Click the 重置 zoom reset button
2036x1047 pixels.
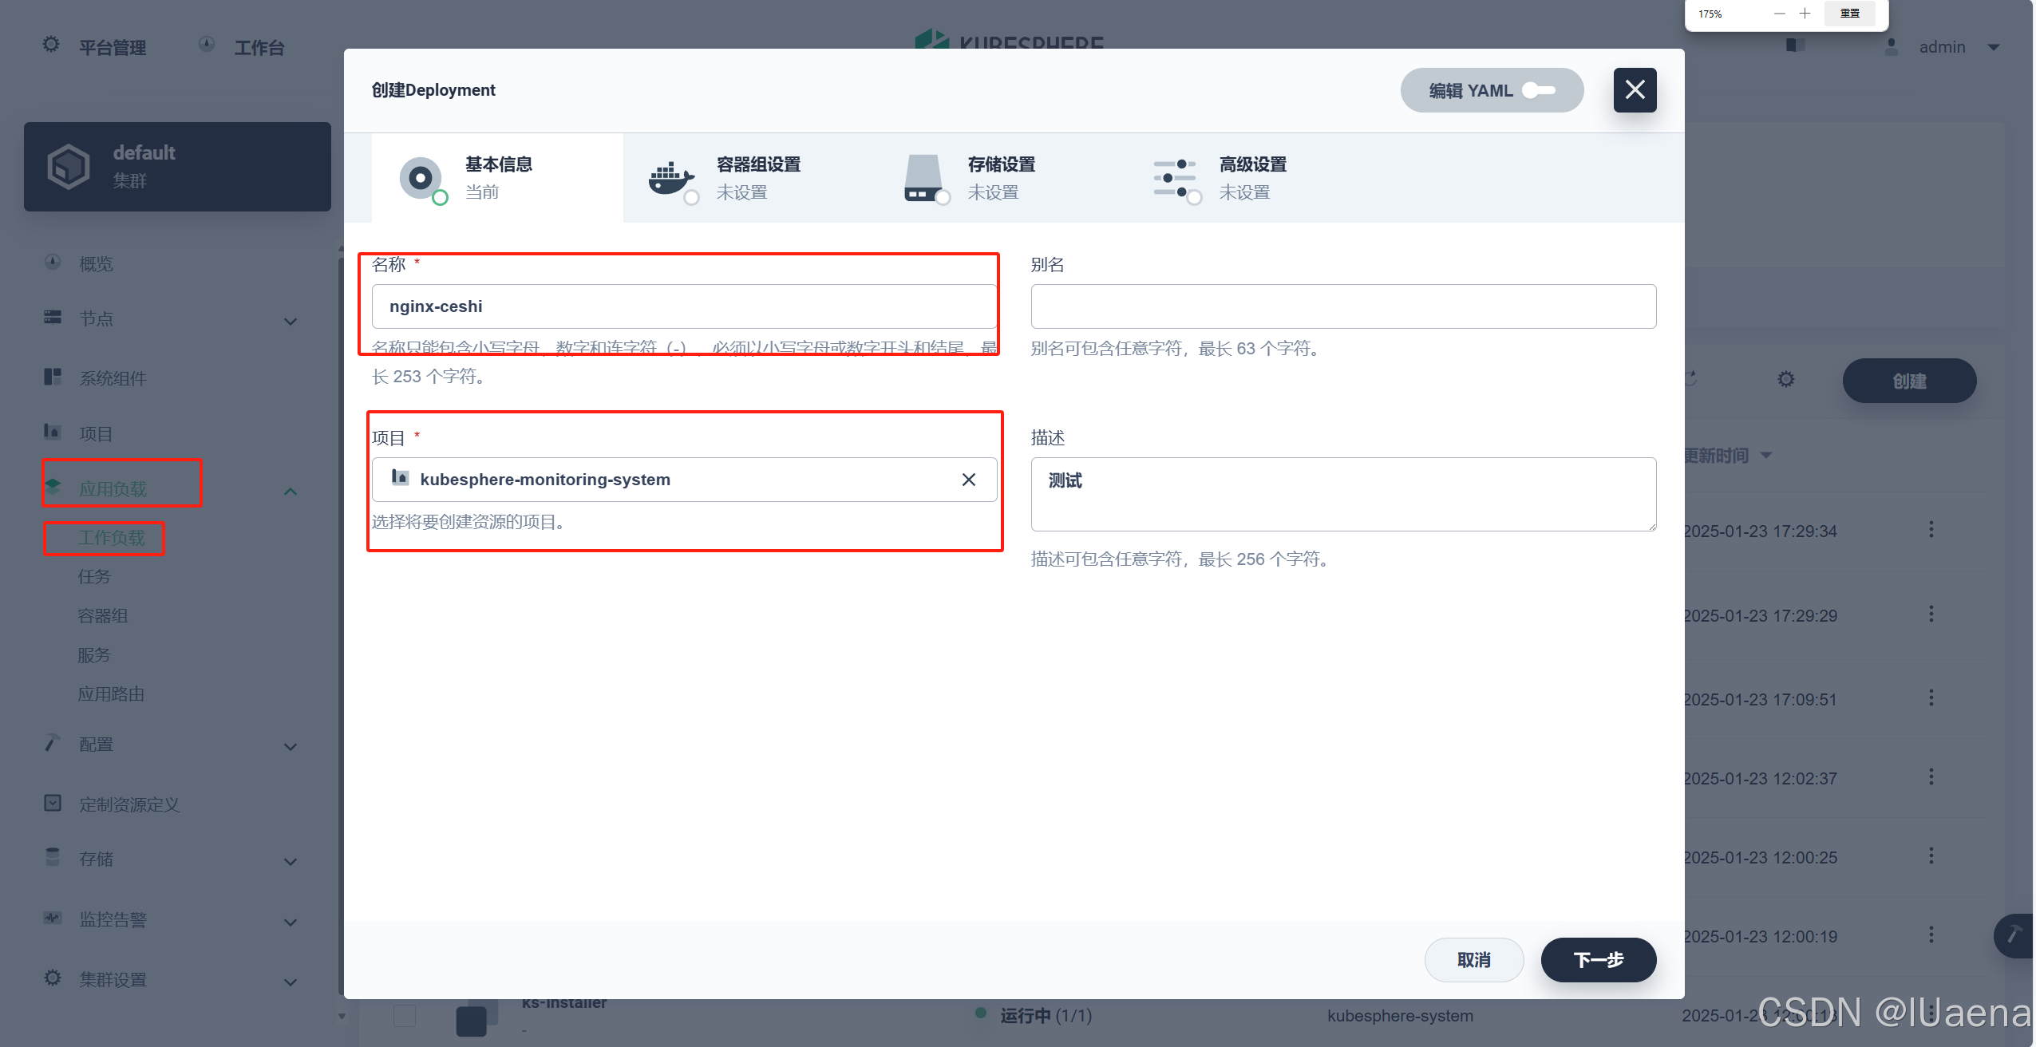coord(1850,14)
